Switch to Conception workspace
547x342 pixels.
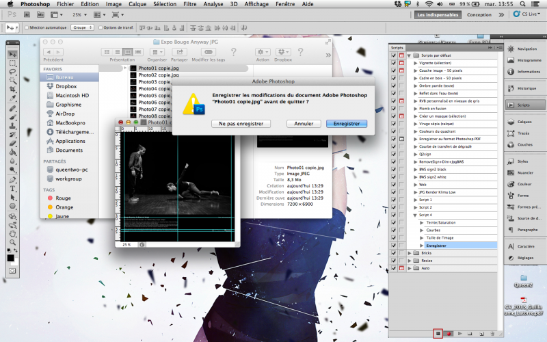coord(479,14)
